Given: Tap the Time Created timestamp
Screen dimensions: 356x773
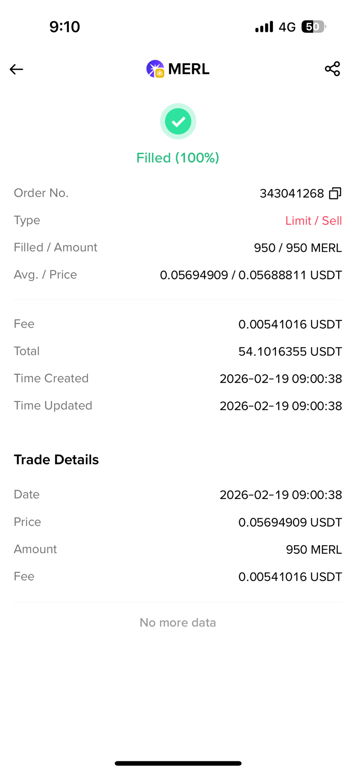Looking at the screenshot, I should pos(281,379).
